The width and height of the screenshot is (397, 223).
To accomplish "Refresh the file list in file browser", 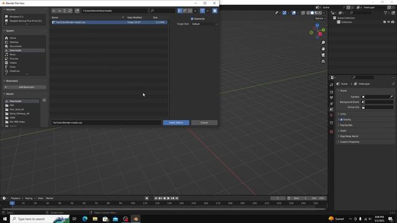I will [70, 11].
